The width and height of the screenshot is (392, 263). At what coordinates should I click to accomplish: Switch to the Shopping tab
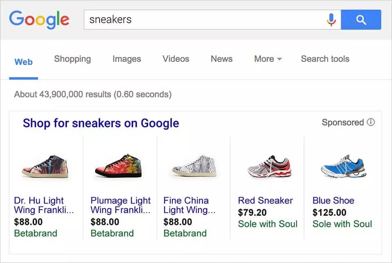[72, 59]
